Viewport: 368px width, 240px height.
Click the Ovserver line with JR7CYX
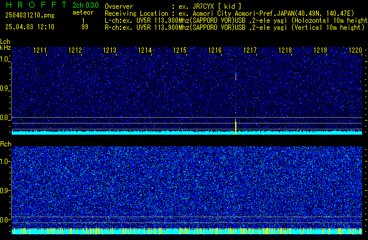click(173, 6)
